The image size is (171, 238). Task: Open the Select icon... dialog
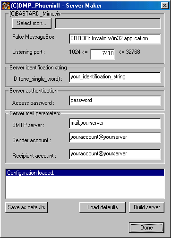click(32, 23)
